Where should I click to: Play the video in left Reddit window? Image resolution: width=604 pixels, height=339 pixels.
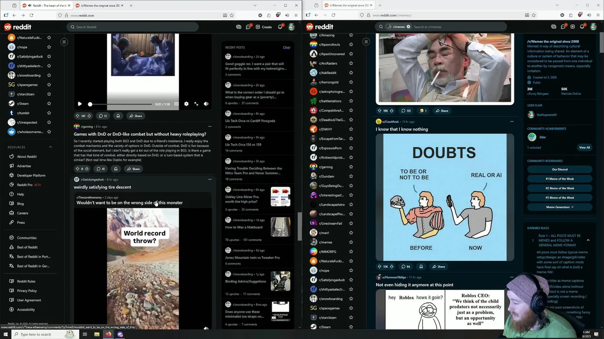coord(80,104)
